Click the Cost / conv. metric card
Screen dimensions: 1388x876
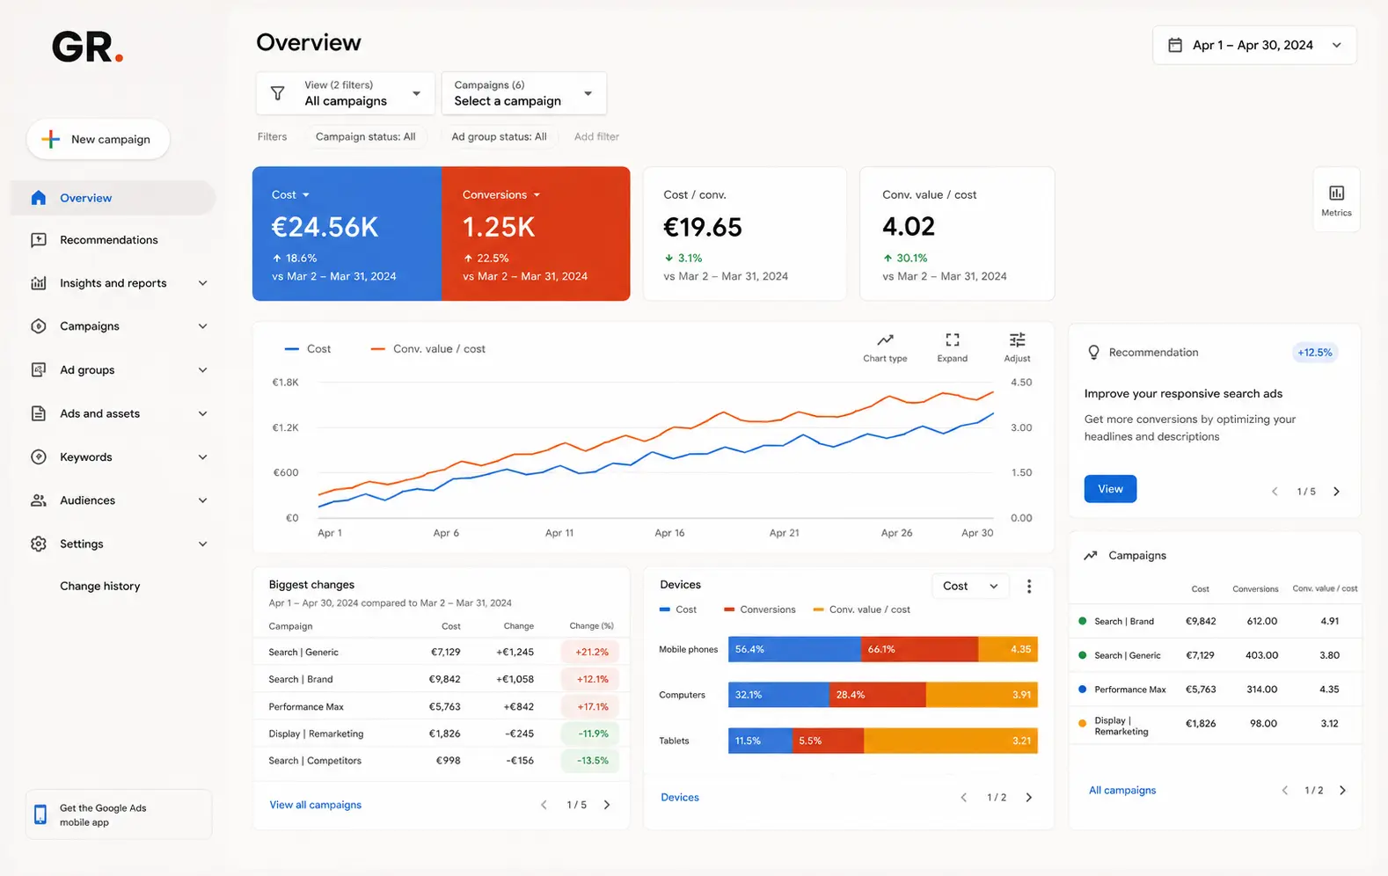point(745,234)
